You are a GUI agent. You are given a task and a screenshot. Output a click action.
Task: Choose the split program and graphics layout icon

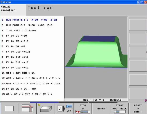28,108
